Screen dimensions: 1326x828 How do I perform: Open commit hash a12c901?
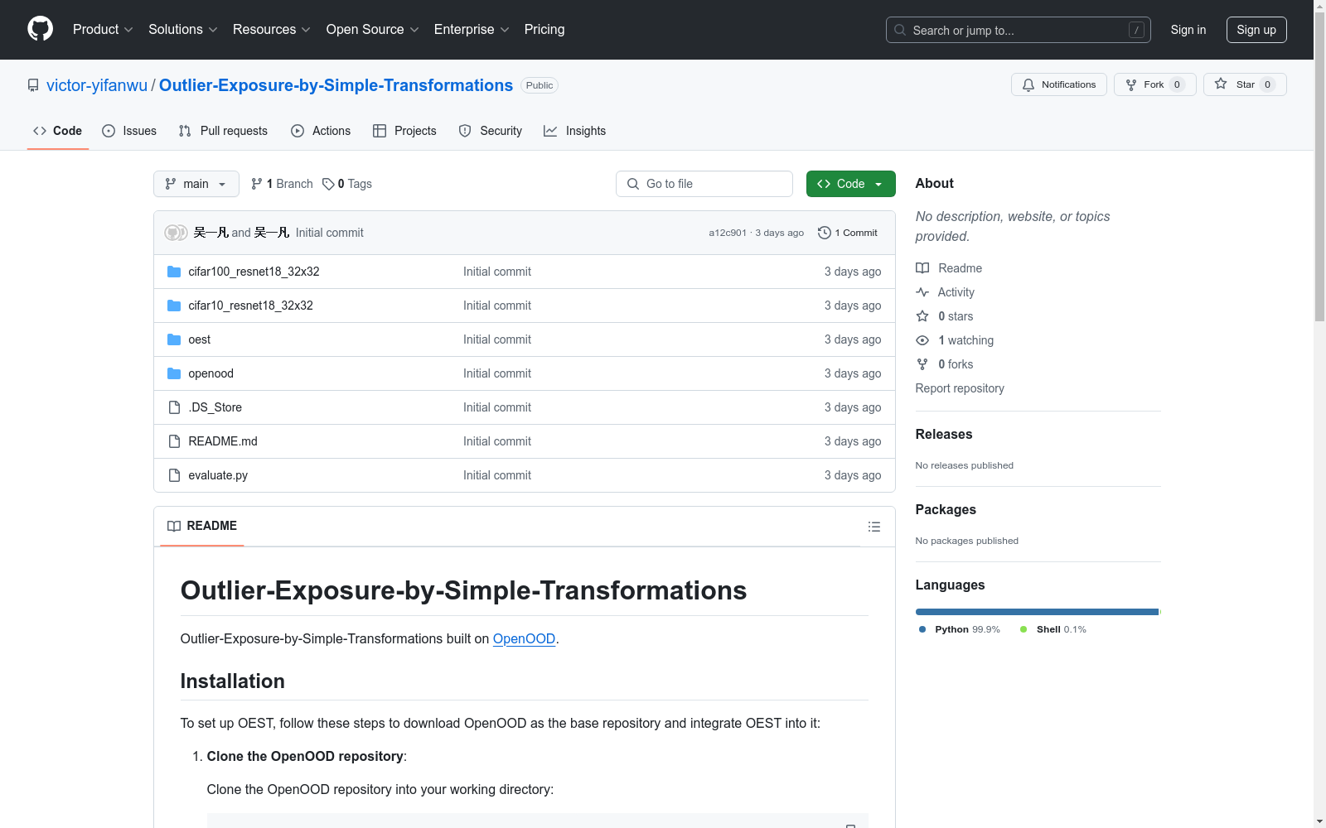pos(728,233)
